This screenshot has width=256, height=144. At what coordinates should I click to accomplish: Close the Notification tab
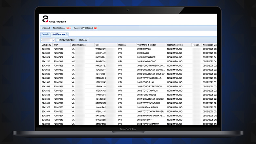point(67,34)
